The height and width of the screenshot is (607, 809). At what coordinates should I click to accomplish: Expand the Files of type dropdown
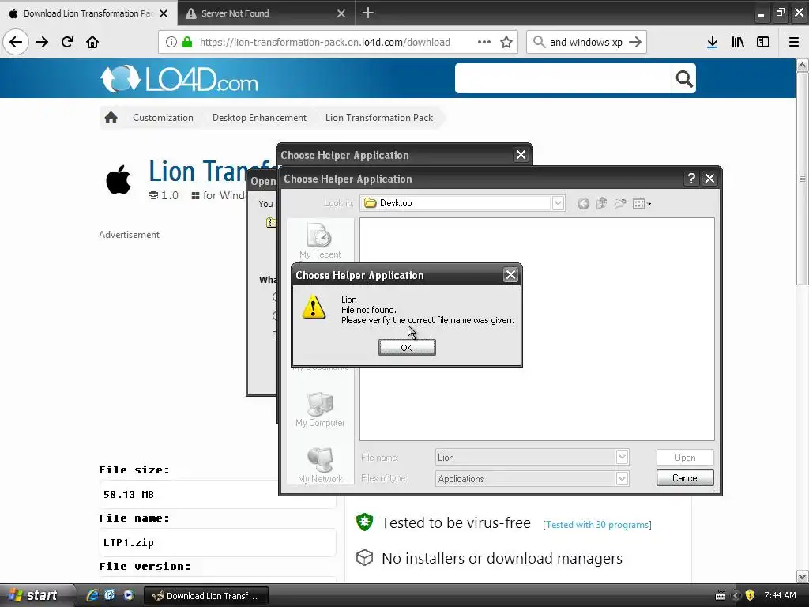click(x=623, y=478)
